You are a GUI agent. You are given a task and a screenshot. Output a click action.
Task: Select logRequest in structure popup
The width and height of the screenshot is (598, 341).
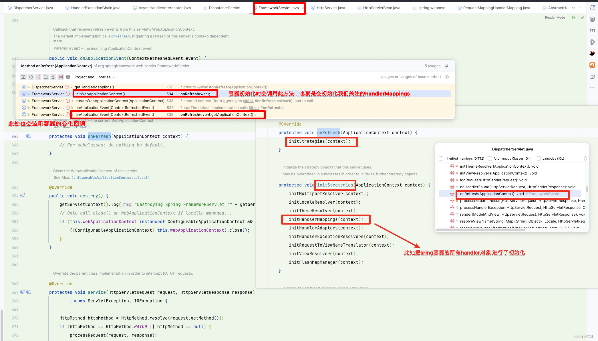510,180
